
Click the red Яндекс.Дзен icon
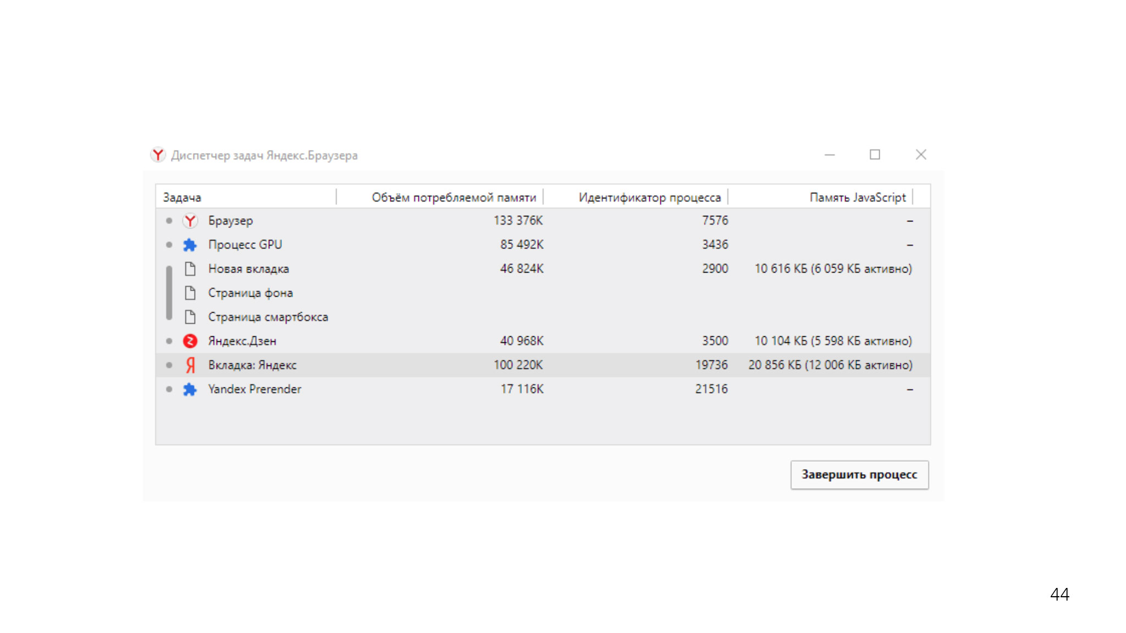click(190, 341)
